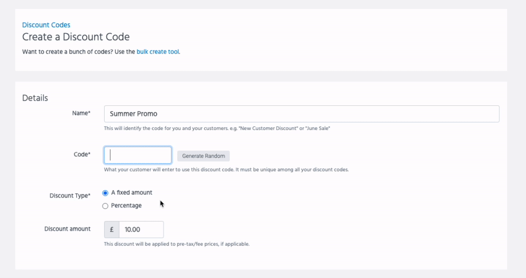Click the Name field containing Summer Promo
The height and width of the screenshot is (278, 526).
[x=301, y=114]
